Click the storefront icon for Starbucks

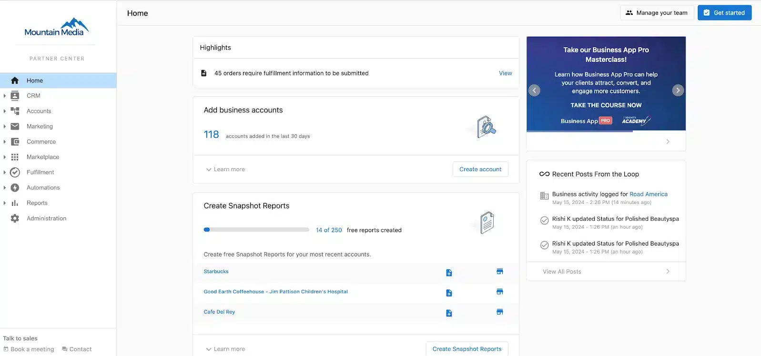[x=500, y=271]
